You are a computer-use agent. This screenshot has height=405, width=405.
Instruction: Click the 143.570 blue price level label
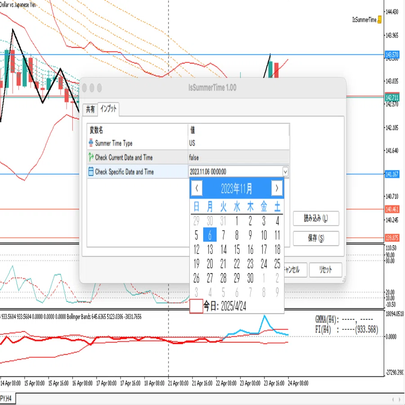392,55
